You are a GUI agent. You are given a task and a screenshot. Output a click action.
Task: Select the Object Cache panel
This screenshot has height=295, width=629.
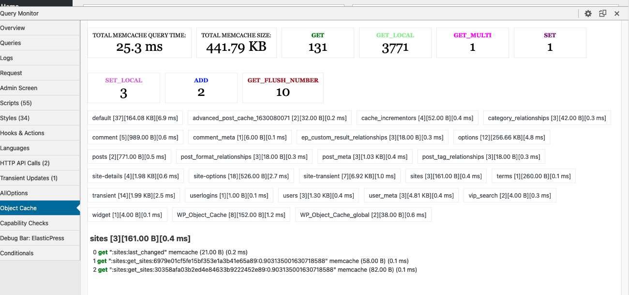[40, 208]
